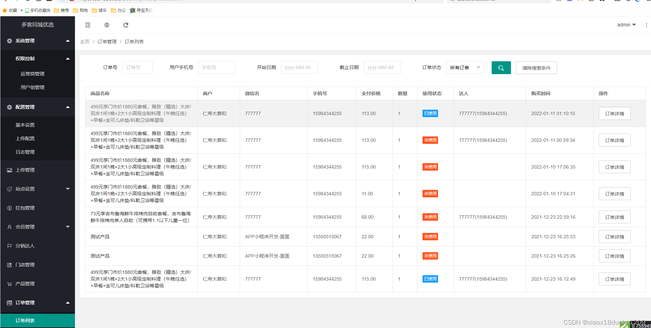Click the 收藏 star bookmark icon
The image size is (651, 328).
tap(5, 10)
